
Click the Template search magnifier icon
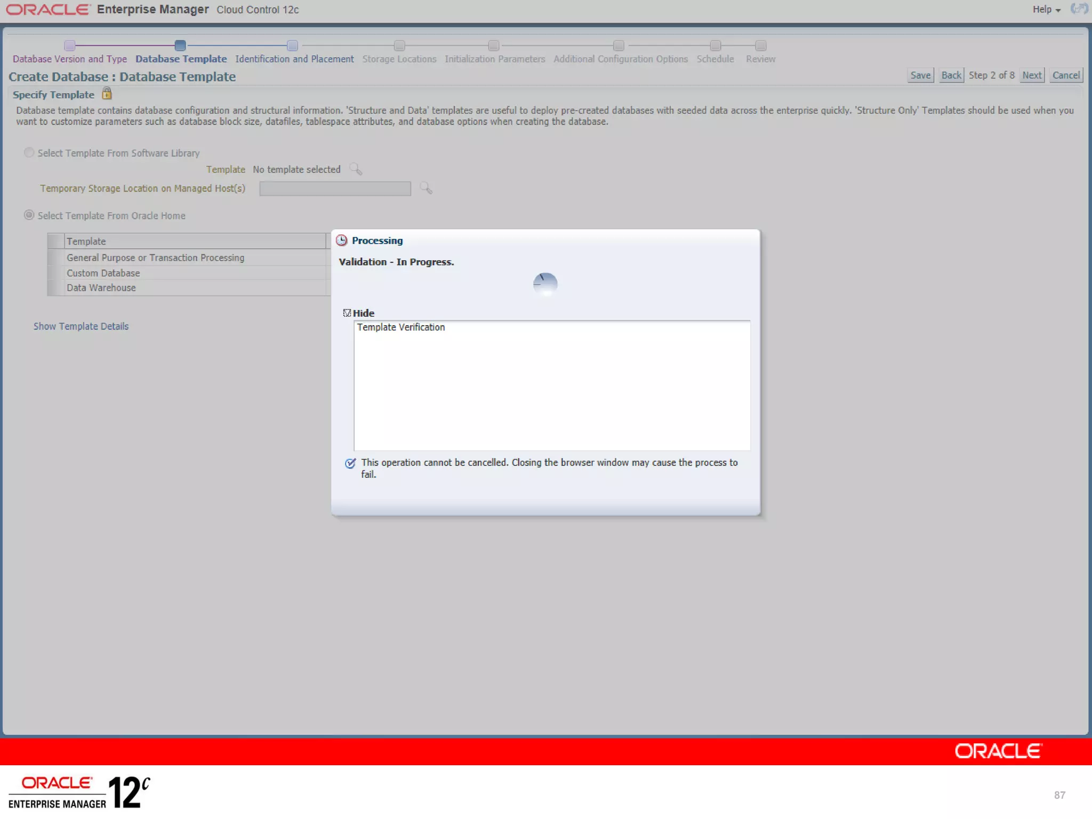click(356, 169)
